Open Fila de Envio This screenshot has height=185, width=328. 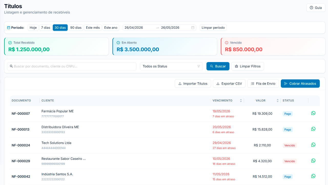[x=263, y=84]
